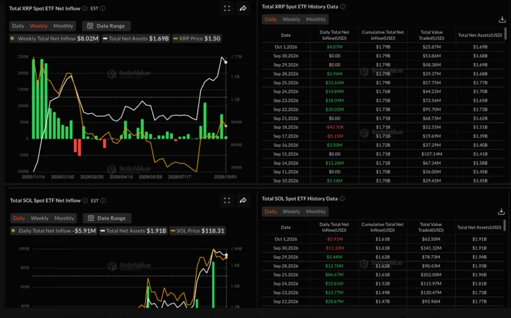Screen dimensions: 511x318
Task: Click Daily Total Net Inflow header in XRP table
Action: pos(334,35)
